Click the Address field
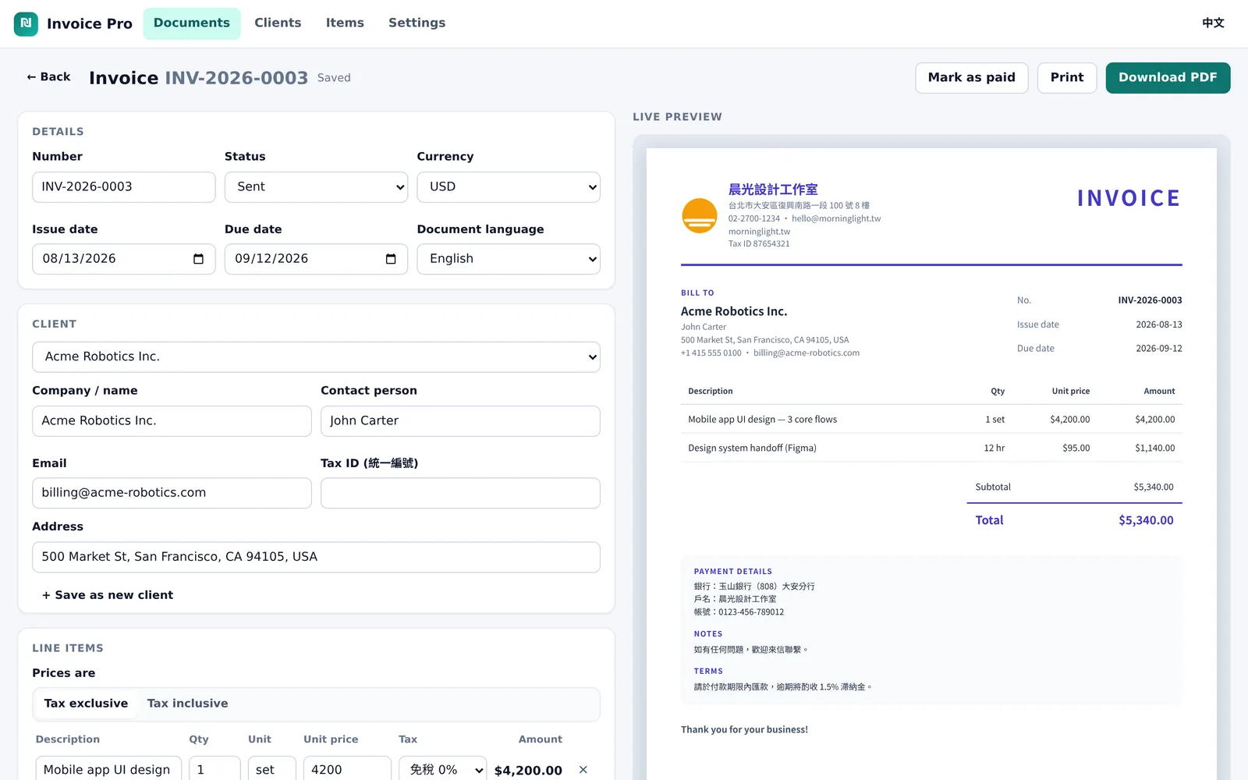The height and width of the screenshot is (780, 1248). [316, 557]
